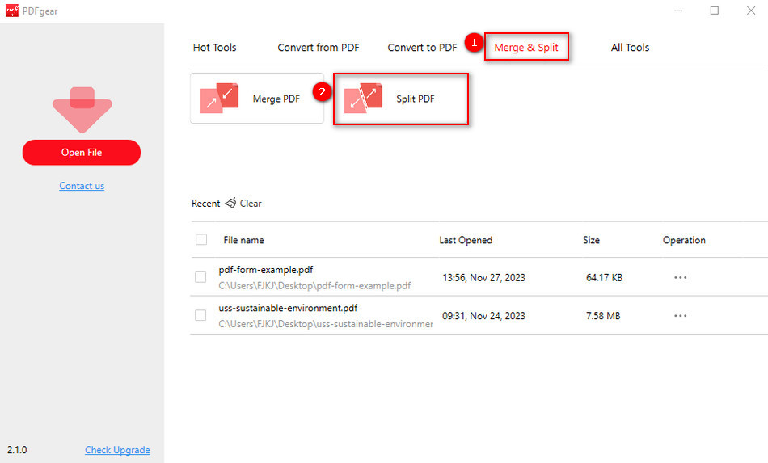Click the Merge PDF label
Image resolution: width=768 pixels, height=463 pixels.
(x=276, y=99)
